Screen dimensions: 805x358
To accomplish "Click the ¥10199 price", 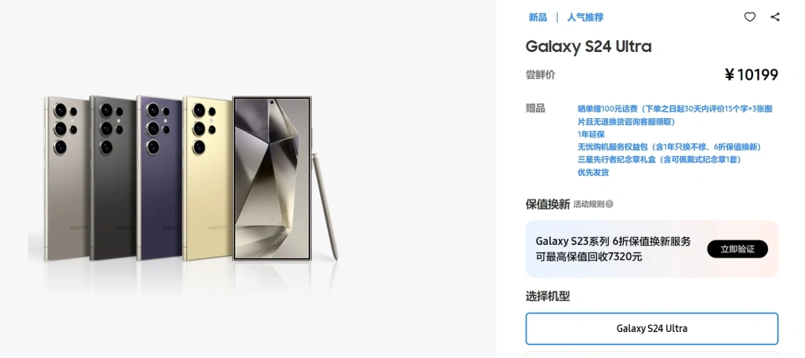I will [x=751, y=75].
